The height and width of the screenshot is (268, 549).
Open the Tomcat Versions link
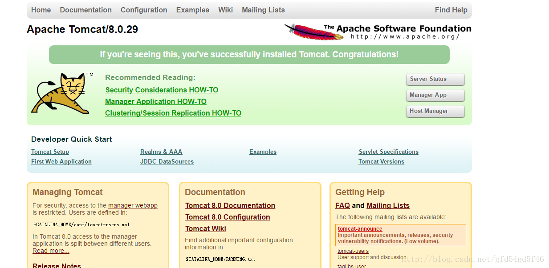tap(381, 161)
